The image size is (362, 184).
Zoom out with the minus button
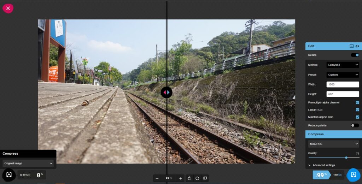point(157,178)
